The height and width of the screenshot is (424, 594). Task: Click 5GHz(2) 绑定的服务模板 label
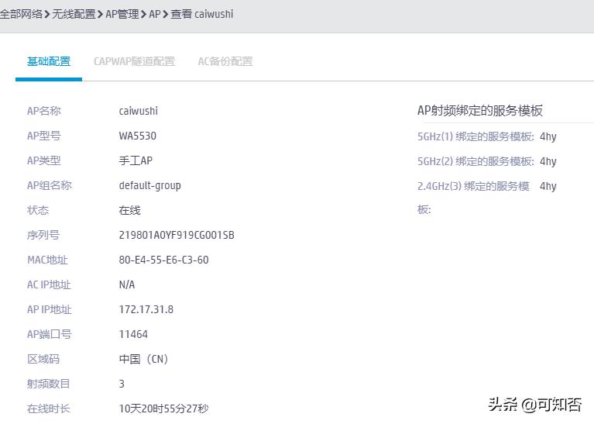click(476, 161)
